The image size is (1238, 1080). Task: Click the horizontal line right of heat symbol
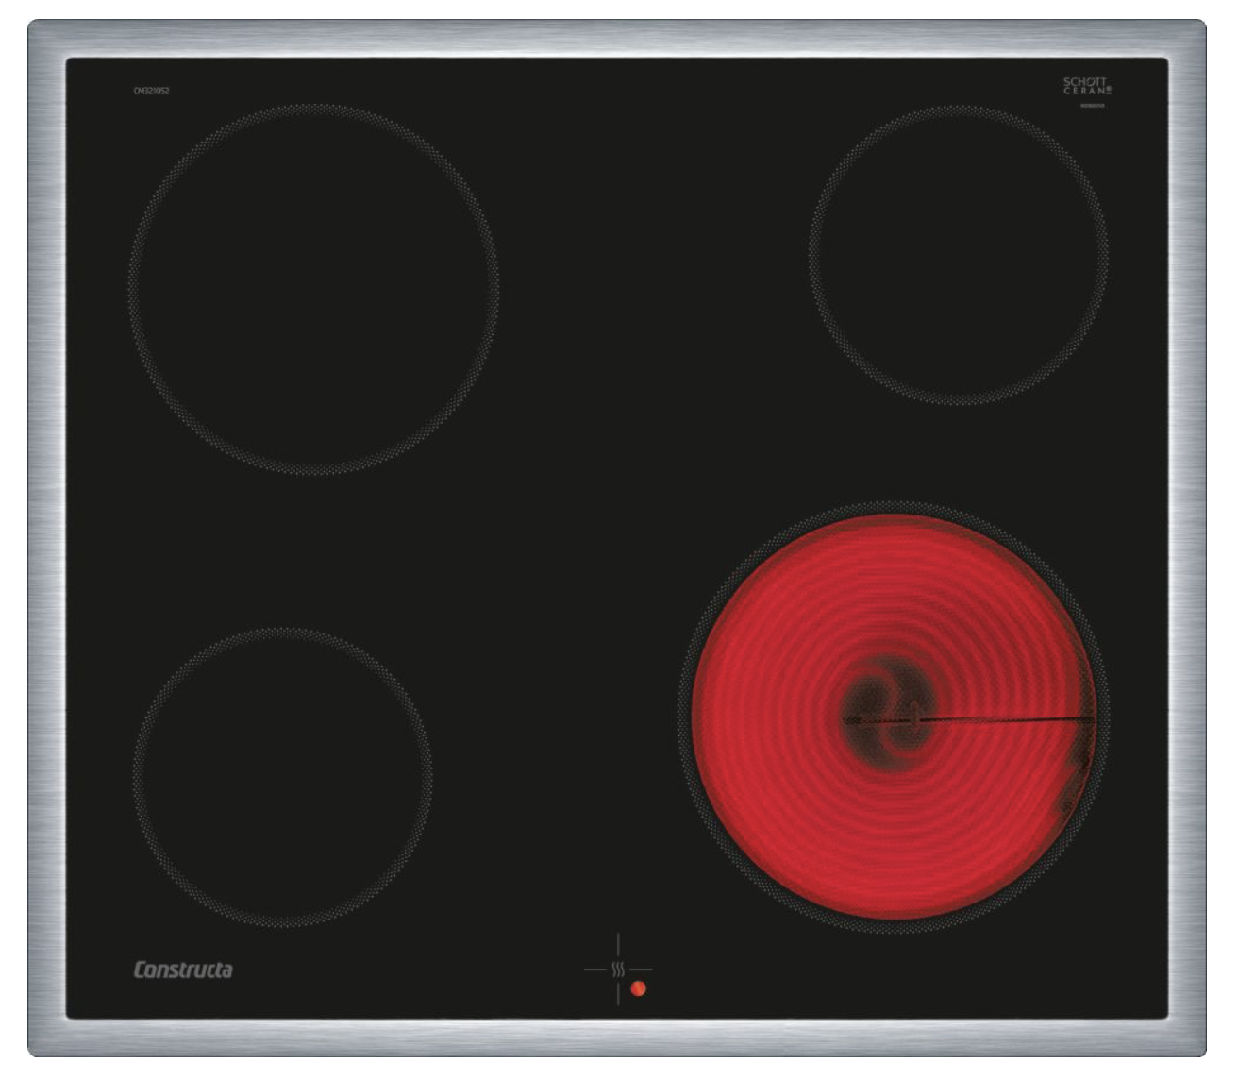(642, 970)
